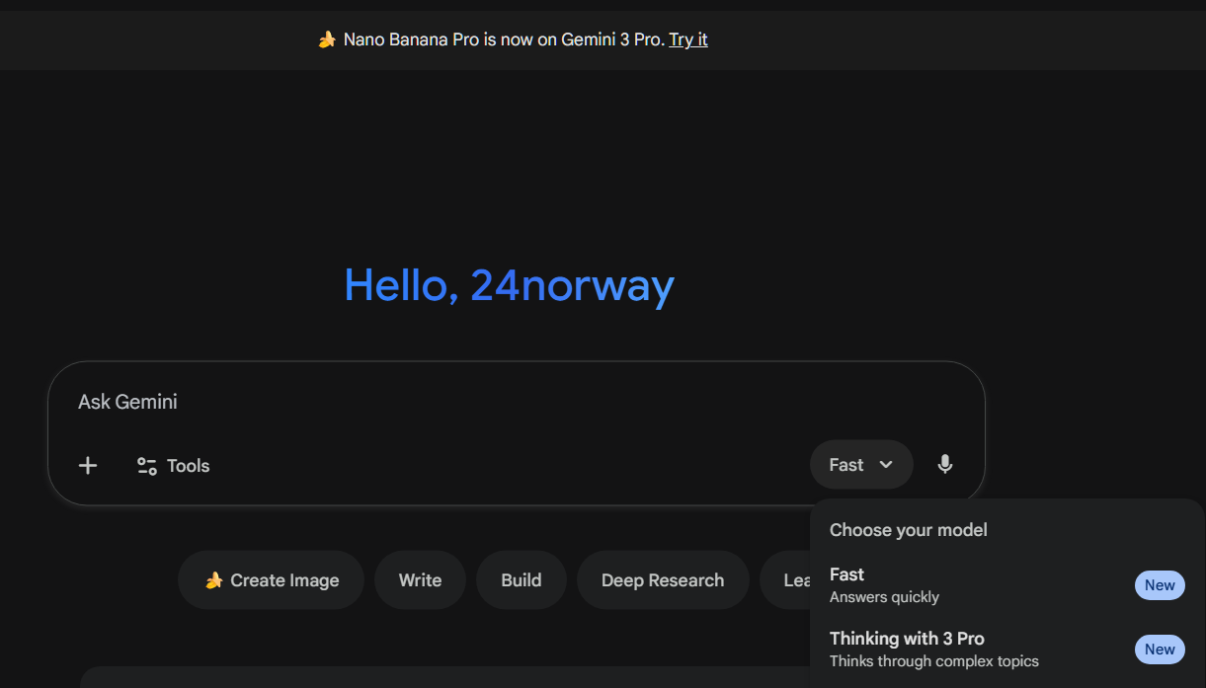Click the plus icon to add files

coord(88,466)
